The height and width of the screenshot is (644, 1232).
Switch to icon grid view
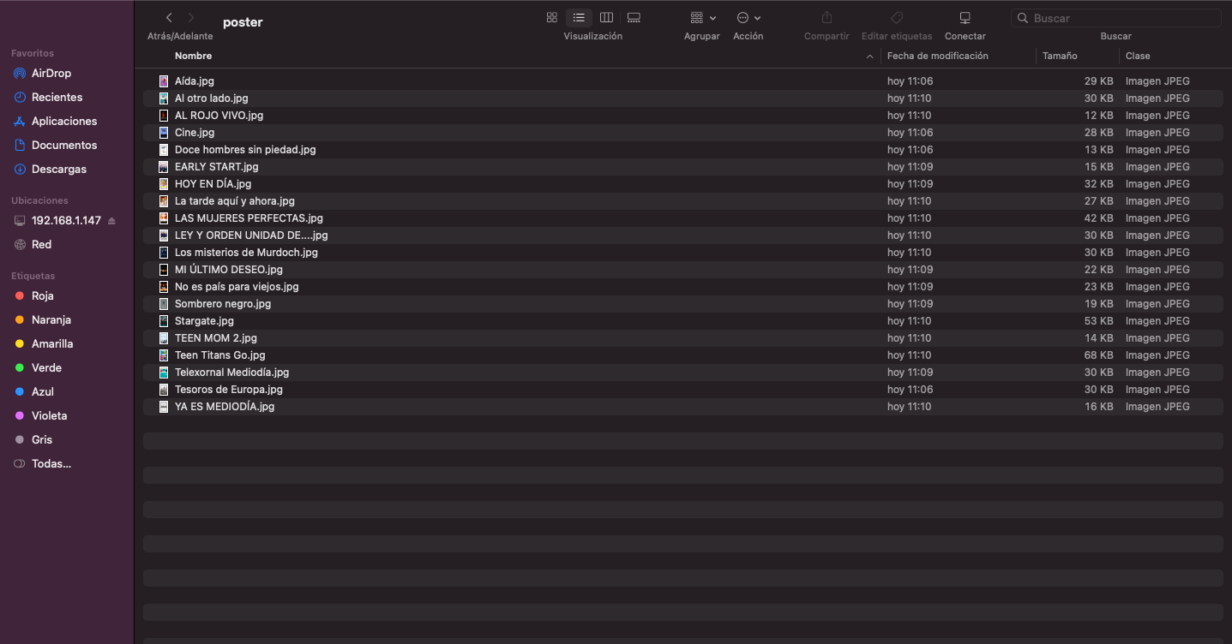click(x=552, y=18)
